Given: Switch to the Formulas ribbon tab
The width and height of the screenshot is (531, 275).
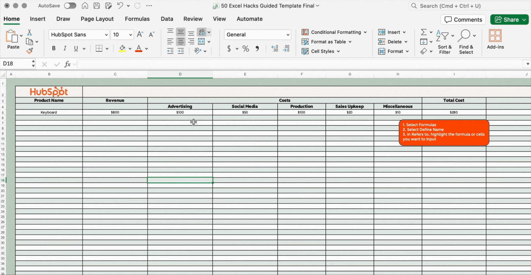Looking at the screenshot, I should [x=137, y=19].
